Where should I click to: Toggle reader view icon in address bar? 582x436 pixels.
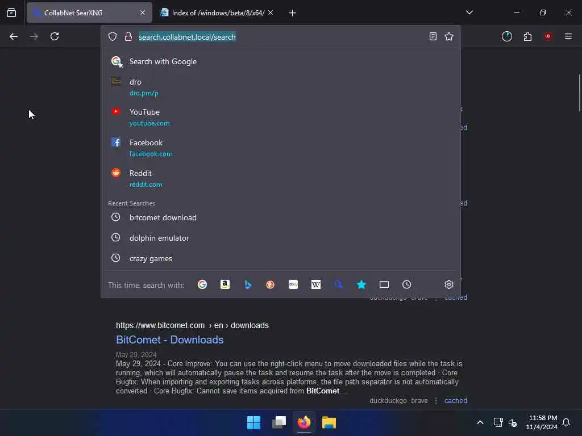(x=433, y=36)
